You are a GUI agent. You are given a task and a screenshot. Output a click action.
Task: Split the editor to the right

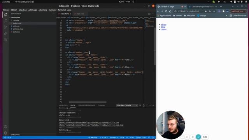click(149, 14)
